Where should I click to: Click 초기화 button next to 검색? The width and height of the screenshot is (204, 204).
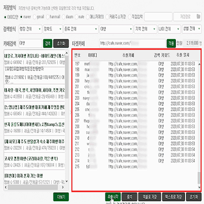click(61, 43)
